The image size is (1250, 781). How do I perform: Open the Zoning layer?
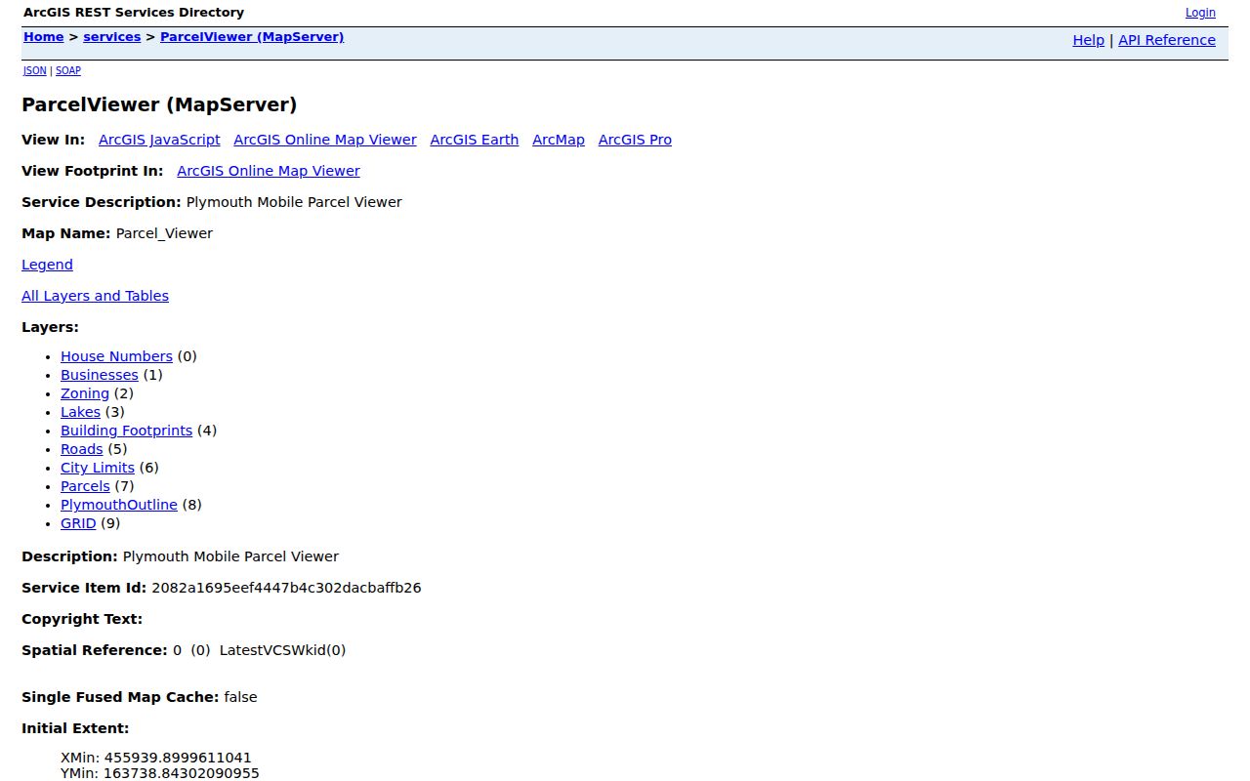point(85,393)
